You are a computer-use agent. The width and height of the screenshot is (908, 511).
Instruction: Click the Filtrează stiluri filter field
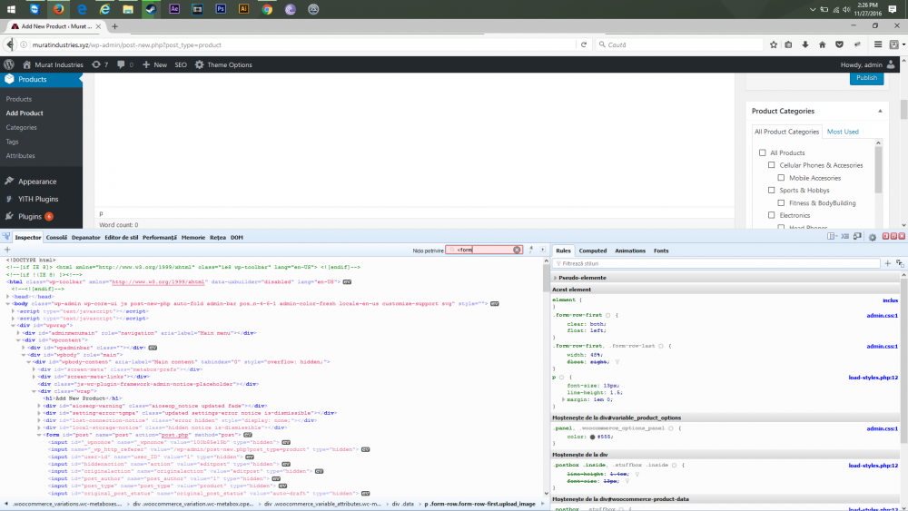[x=716, y=263]
